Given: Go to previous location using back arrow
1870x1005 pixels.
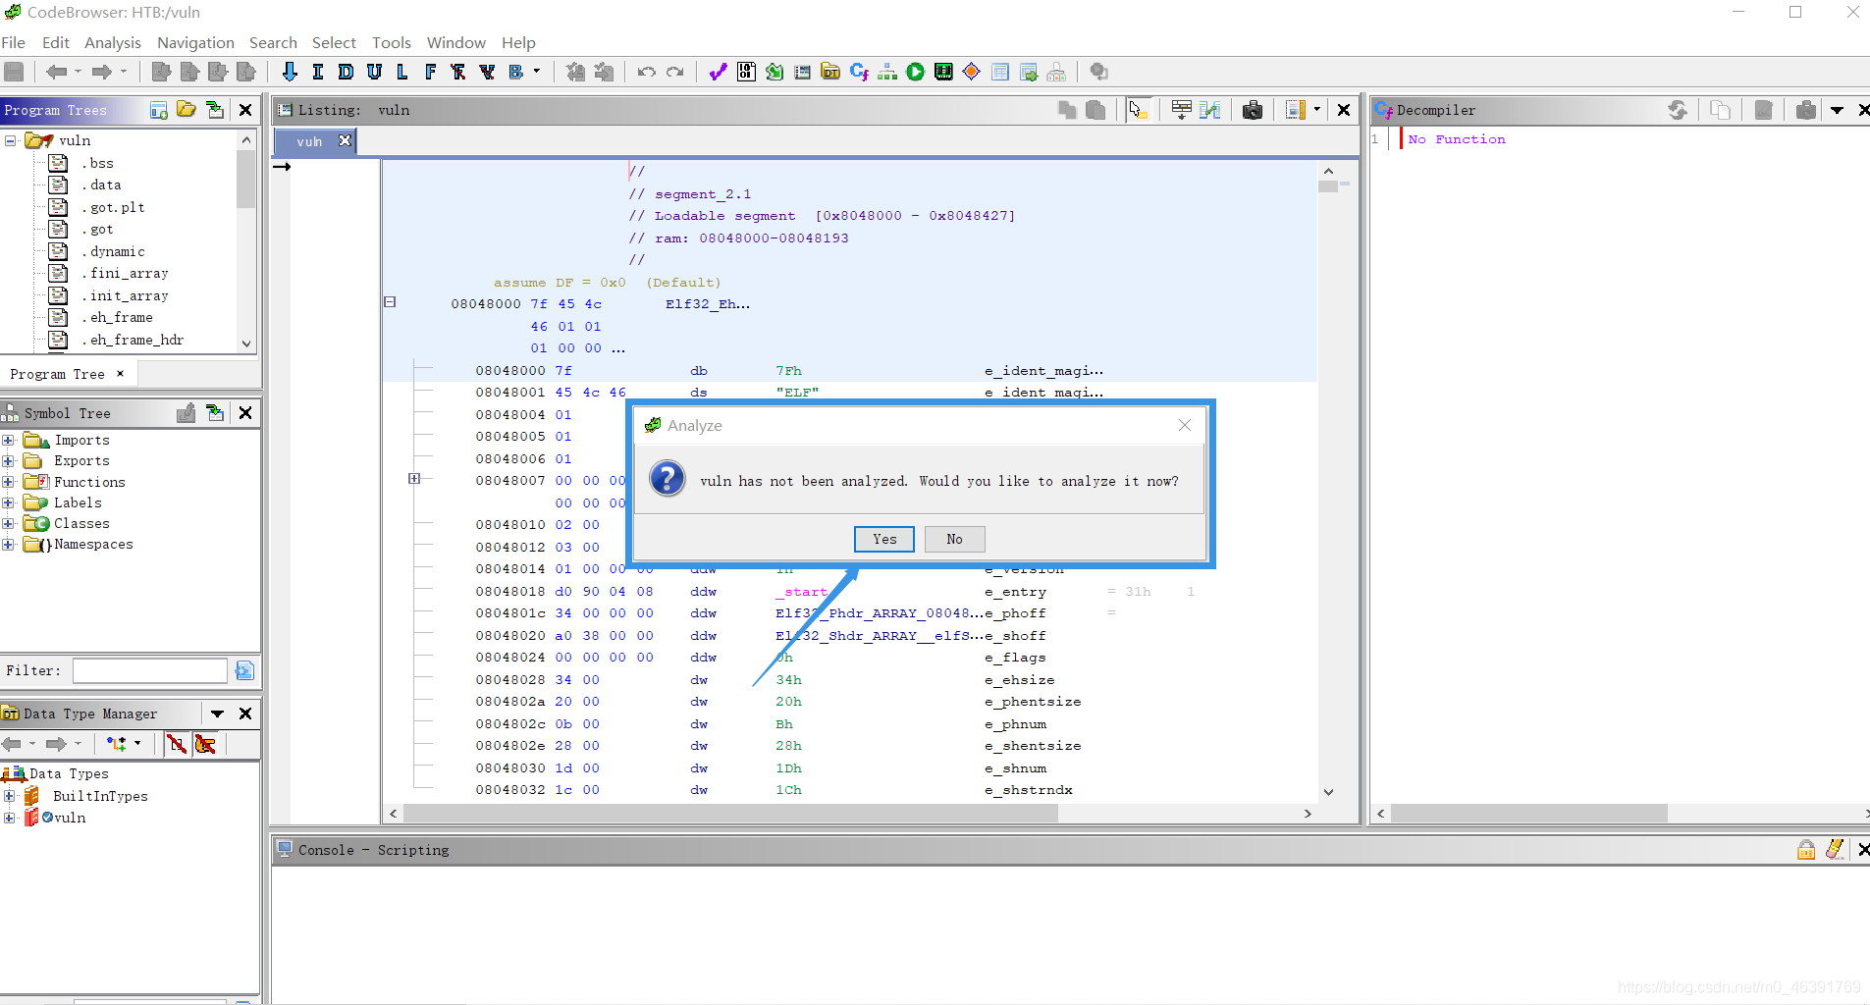Looking at the screenshot, I should pos(56,72).
